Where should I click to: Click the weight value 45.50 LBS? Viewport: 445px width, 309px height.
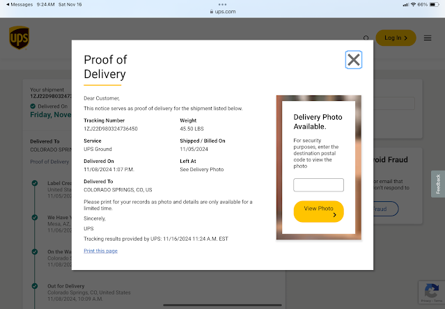tap(192, 129)
